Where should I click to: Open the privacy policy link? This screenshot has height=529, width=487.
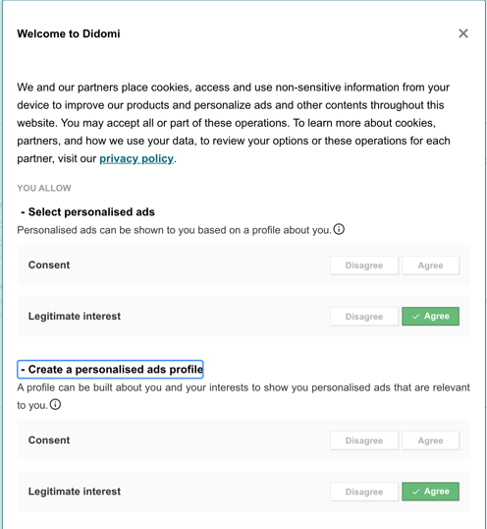pos(136,158)
